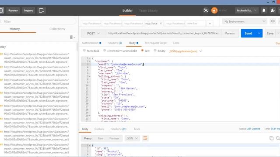Open the Runner
The height and width of the screenshot is (157, 280).
(13, 10)
